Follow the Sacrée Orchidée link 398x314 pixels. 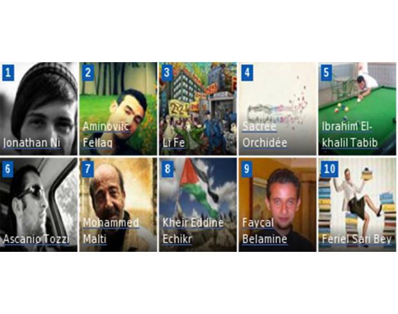point(264,135)
